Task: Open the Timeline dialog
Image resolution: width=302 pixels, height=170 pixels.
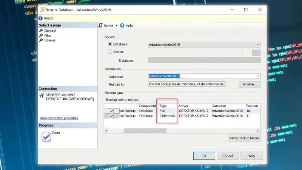Action: pos(250,84)
